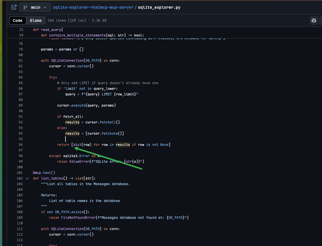Click the sqlite_explorer.py file name
Screen dimensions: 322x246
tap(159, 7)
